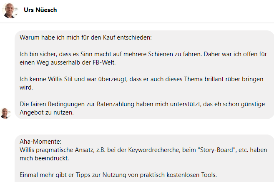Click the 'Aha-Momente:' heading in the second message
This screenshot has height=182, width=274.
point(40,142)
